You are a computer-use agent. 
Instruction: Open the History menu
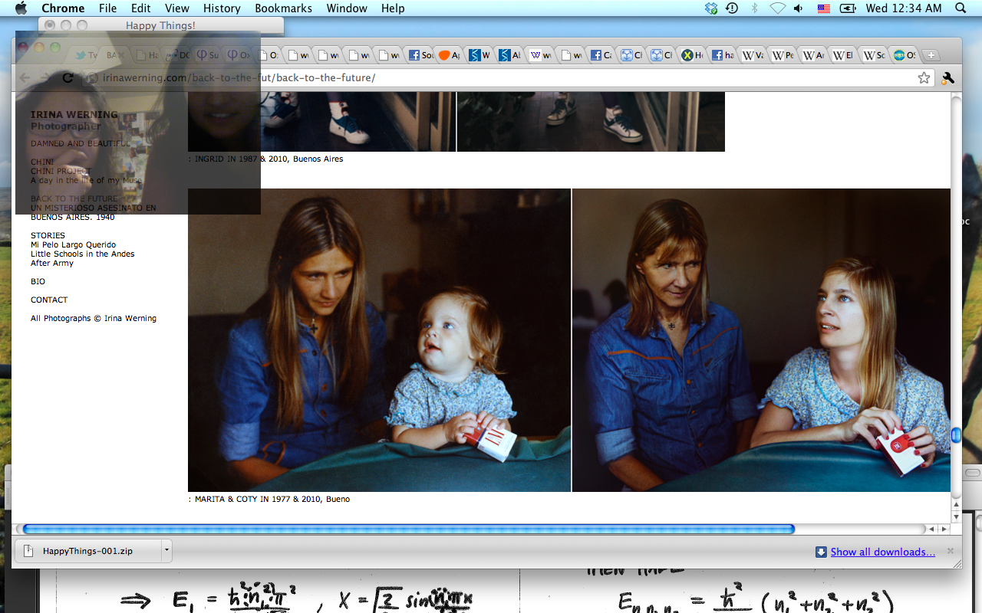tap(222, 8)
